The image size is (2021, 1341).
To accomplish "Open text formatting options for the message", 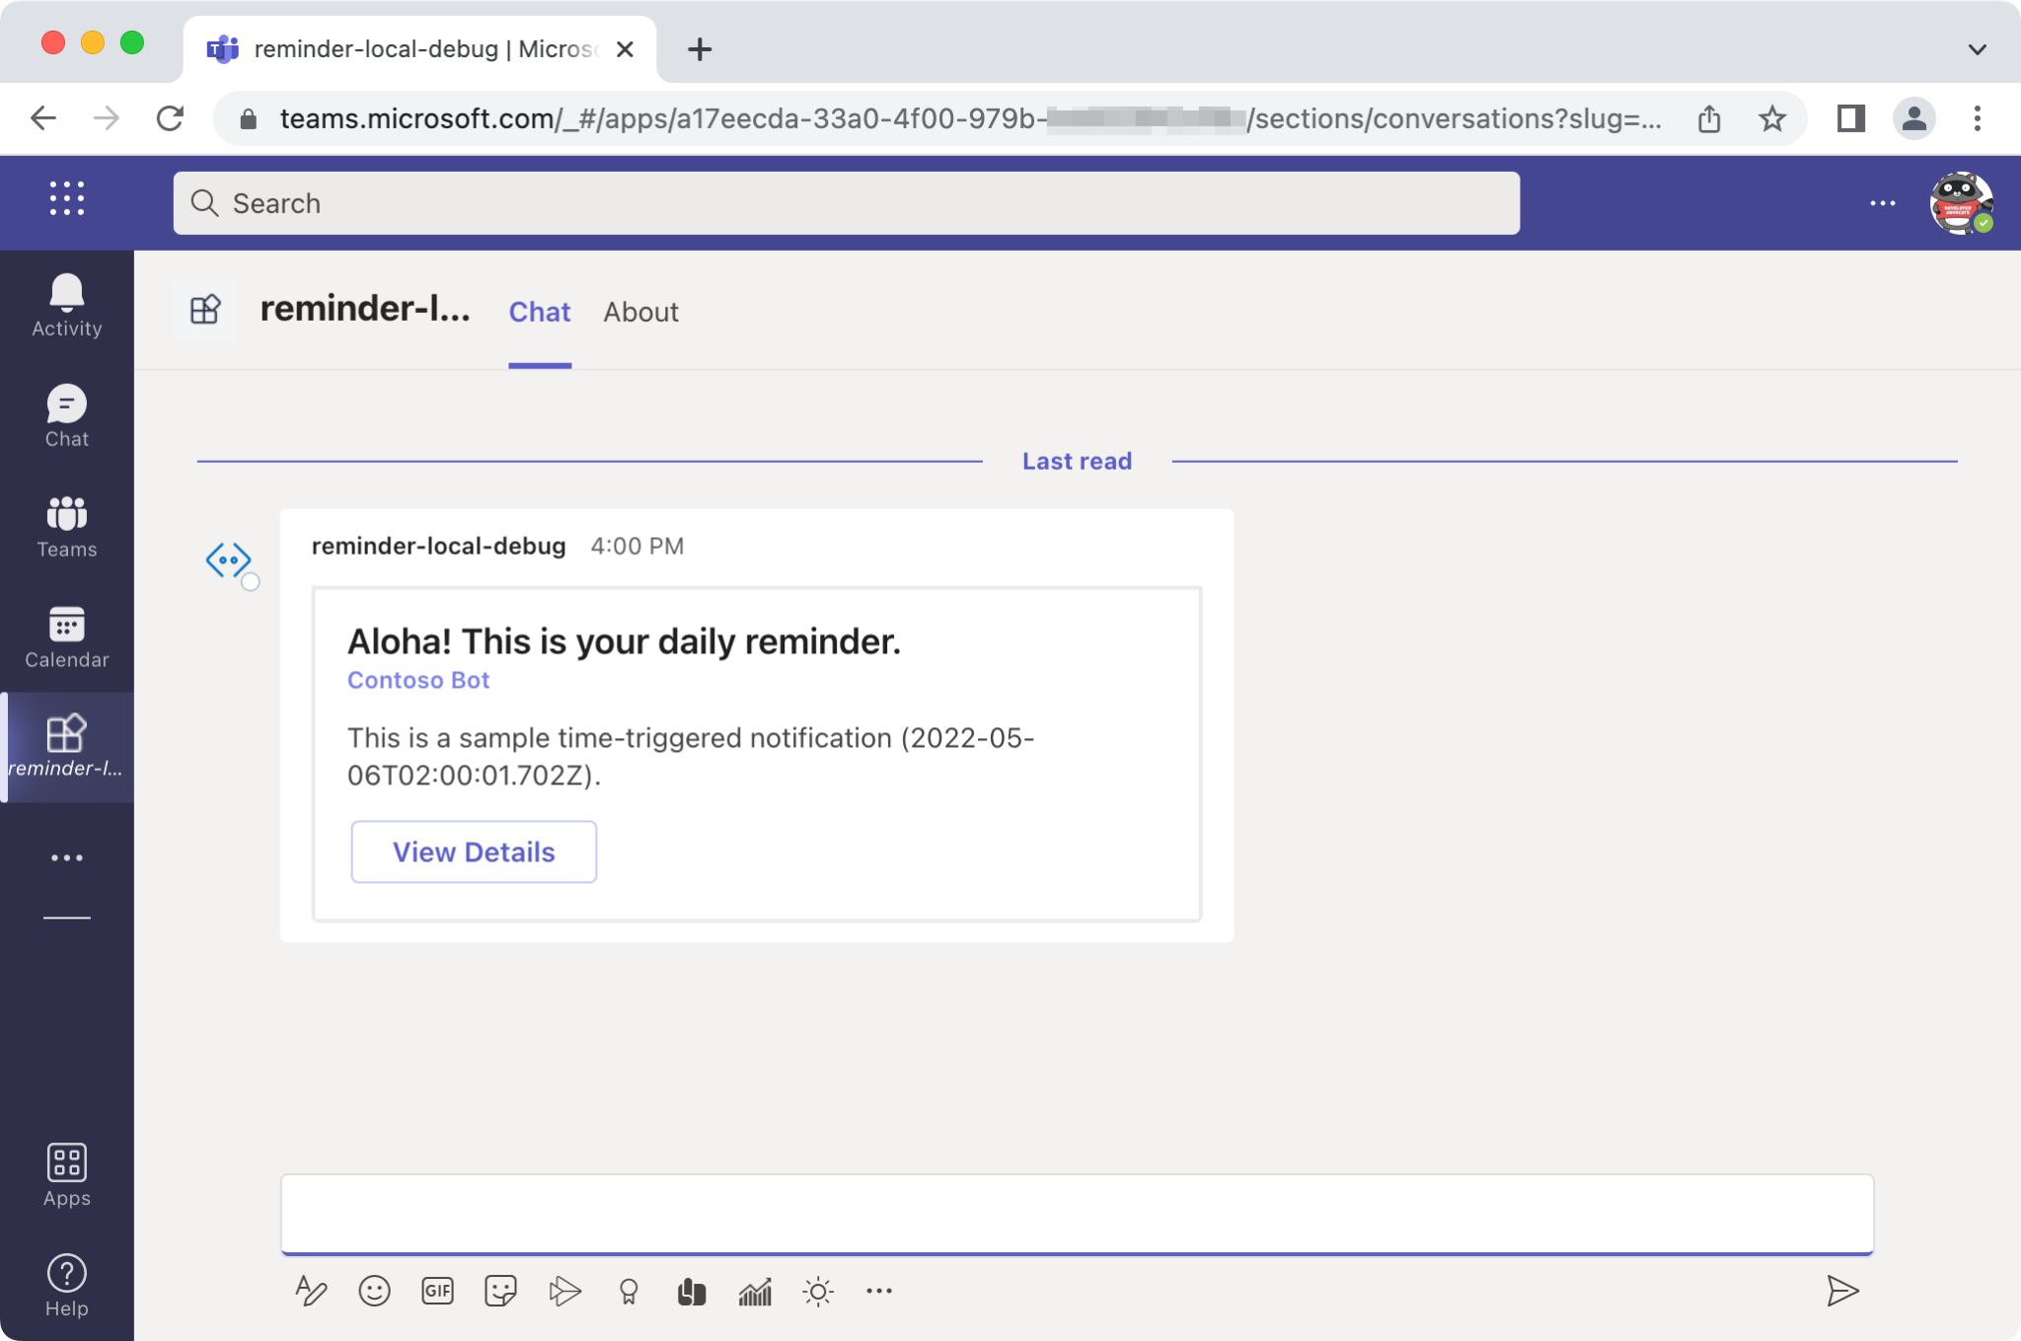I will pyautogui.click(x=311, y=1291).
